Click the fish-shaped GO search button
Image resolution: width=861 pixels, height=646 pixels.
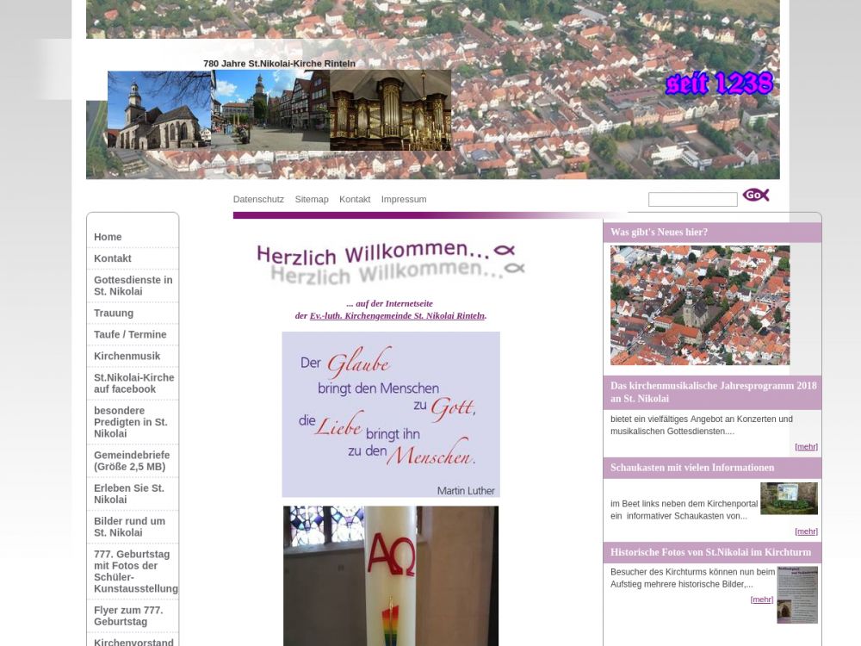point(755,196)
